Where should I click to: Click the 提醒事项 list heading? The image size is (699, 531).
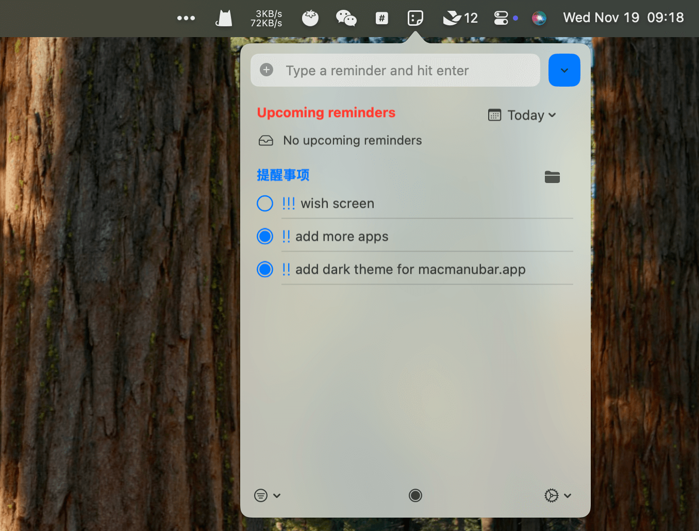(x=283, y=175)
